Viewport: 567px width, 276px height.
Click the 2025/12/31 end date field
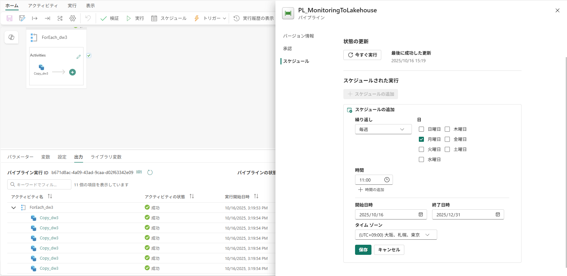pos(468,215)
